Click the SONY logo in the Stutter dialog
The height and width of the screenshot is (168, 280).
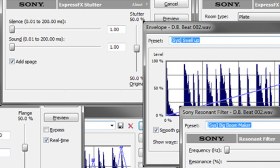(31, 4)
